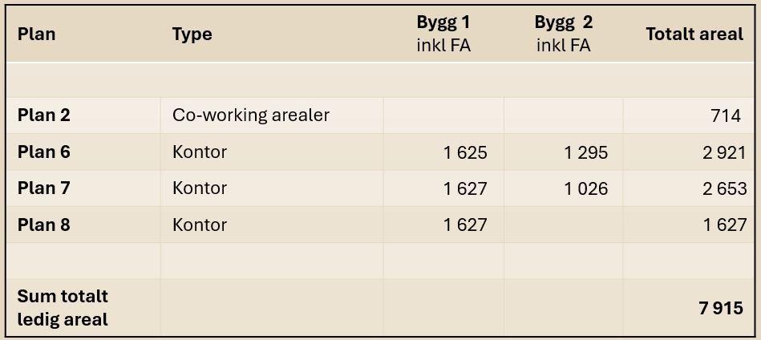Click the Co-working arealer cell
This screenshot has height=340, width=761.
point(251,115)
